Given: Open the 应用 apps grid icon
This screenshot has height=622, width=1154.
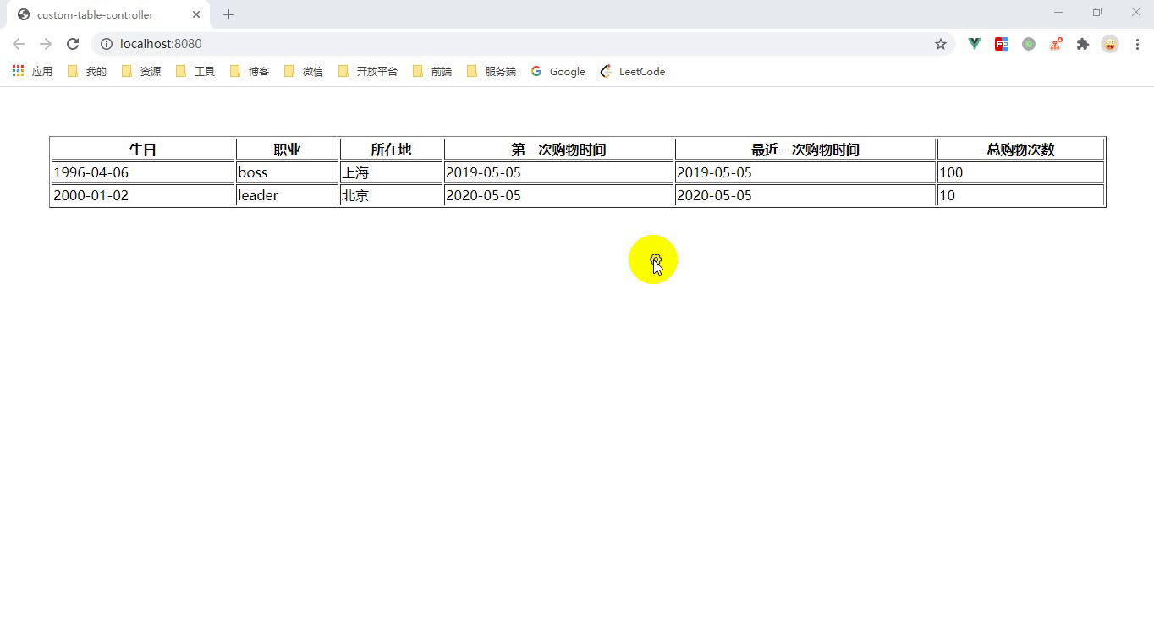Looking at the screenshot, I should tap(18, 71).
